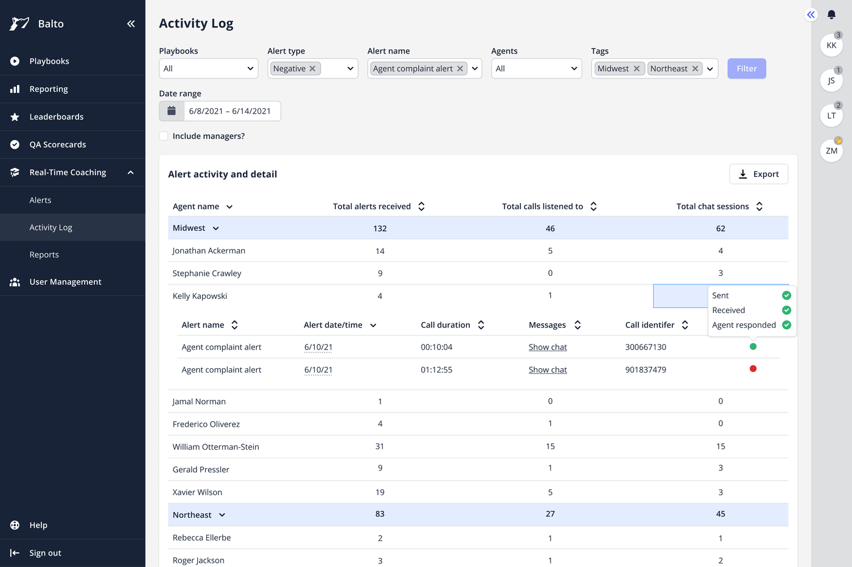
Task: Open Alerts under Real-Time Coaching
Action: coord(40,200)
